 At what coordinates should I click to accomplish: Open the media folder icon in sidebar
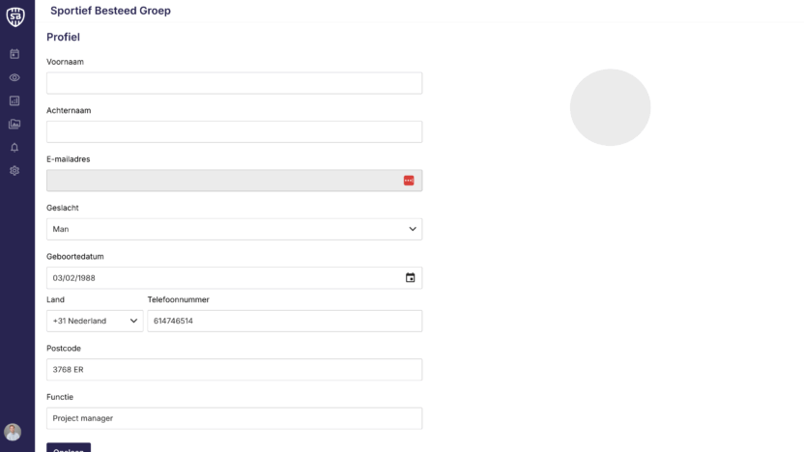(x=14, y=124)
